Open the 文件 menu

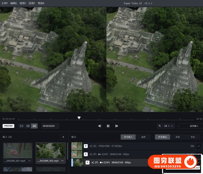(x=4, y=3)
